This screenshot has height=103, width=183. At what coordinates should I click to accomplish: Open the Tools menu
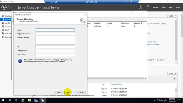pyautogui.click(x=164, y=7)
